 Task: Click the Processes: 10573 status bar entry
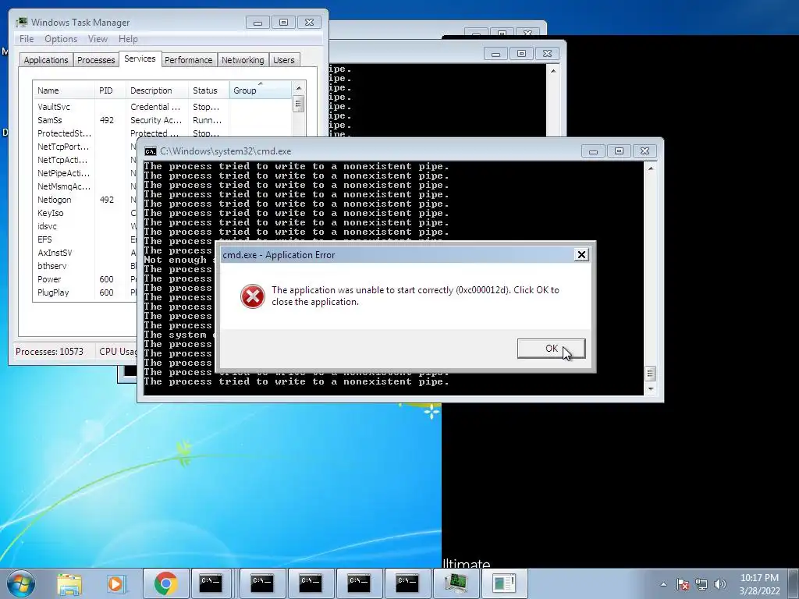(x=49, y=352)
